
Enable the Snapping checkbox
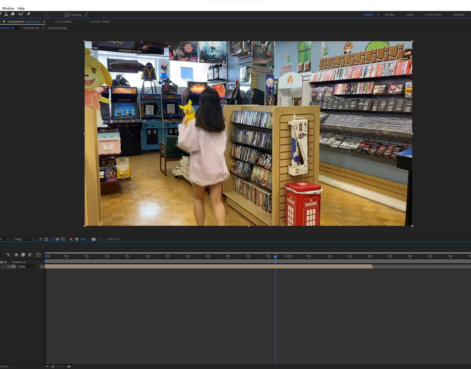tap(67, 15)
